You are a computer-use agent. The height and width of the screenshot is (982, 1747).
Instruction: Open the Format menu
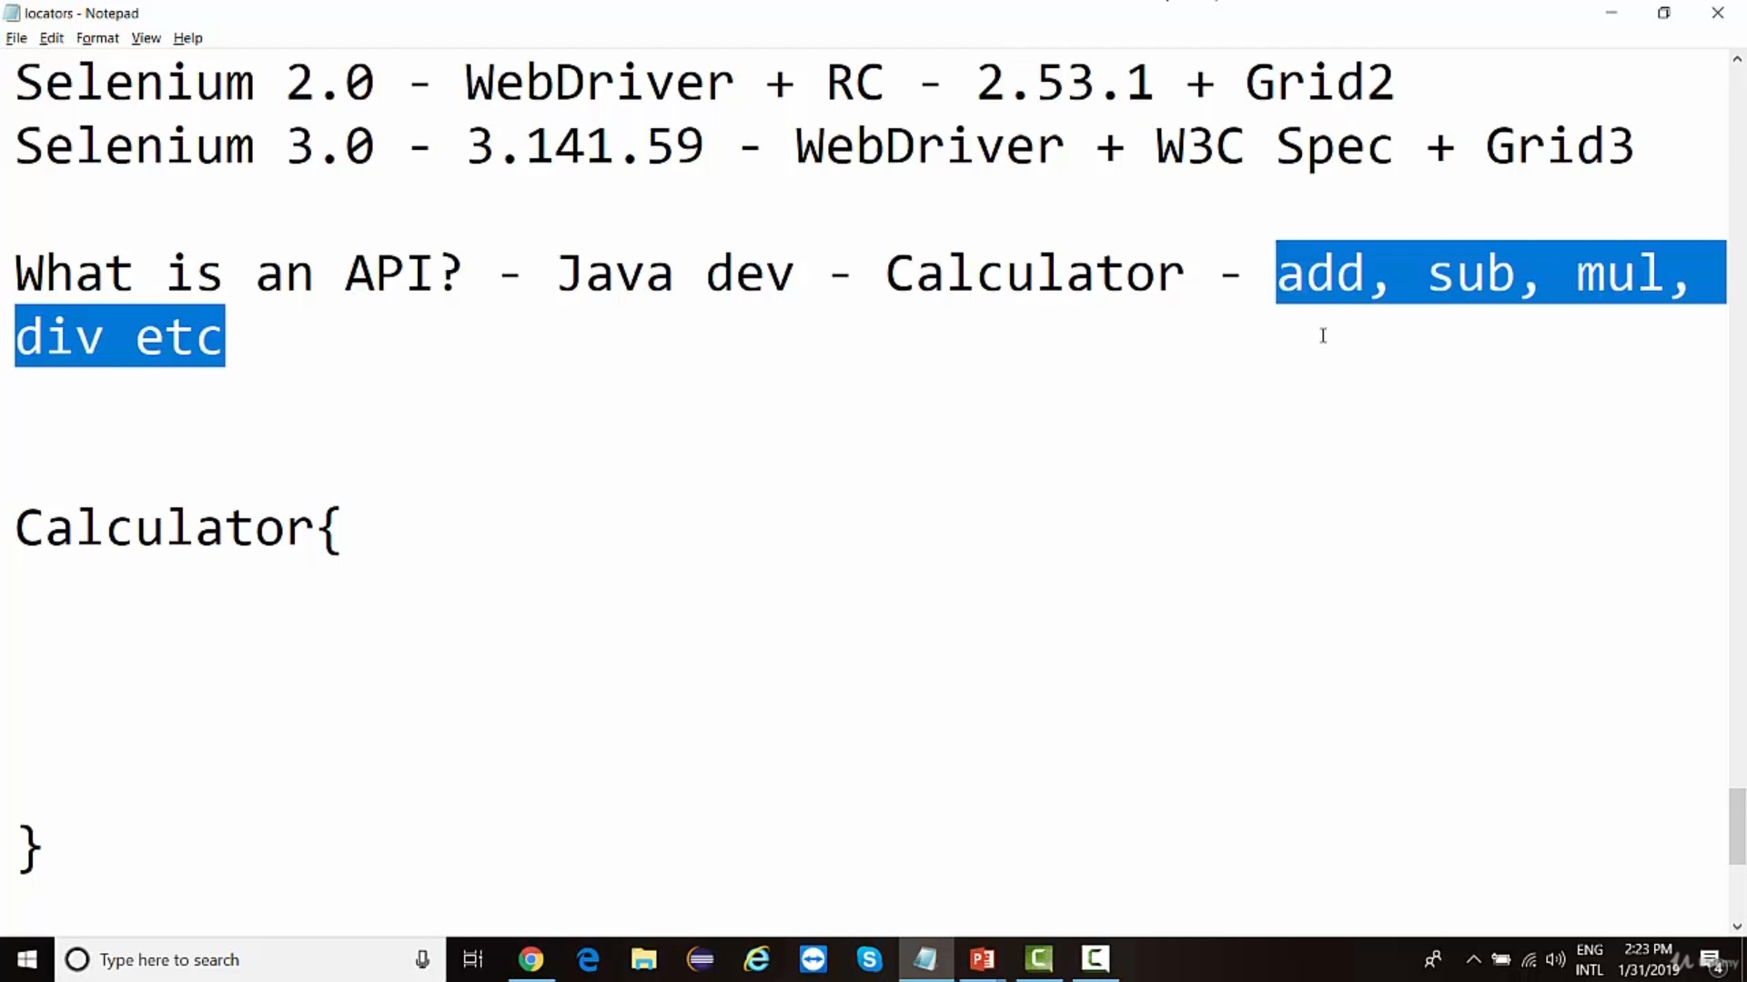click(97, 37)
